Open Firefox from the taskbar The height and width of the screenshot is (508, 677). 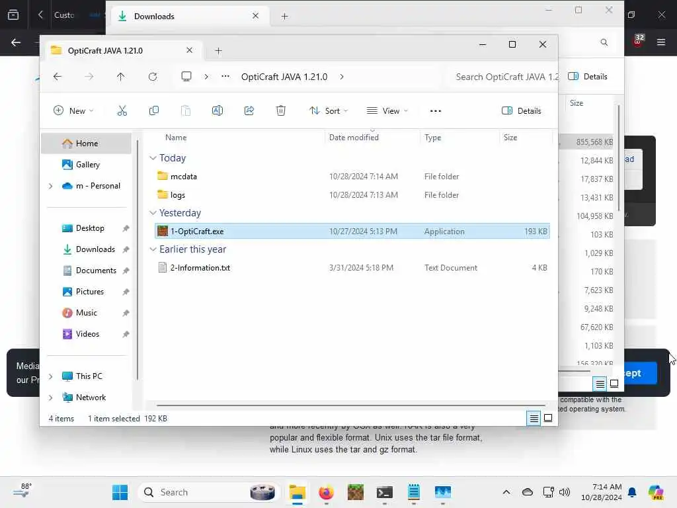point(327,492)
